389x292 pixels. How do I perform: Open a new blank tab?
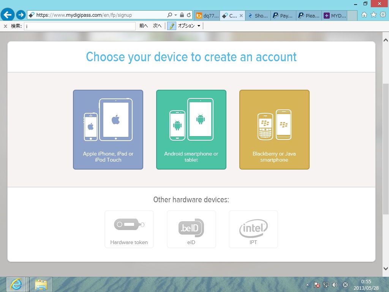pyautogui.click(x=352, y=16)
